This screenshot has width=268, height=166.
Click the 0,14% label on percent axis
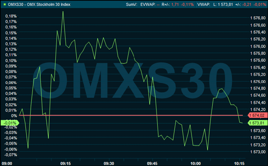point(11,38)
